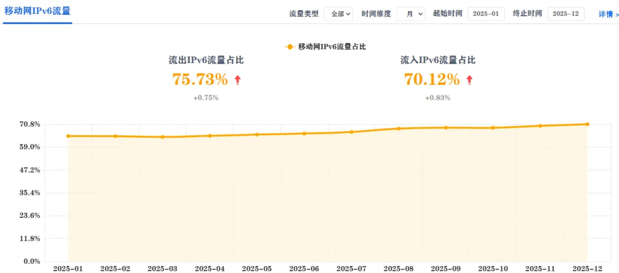Select the 2025-08 data point on chart

tap(399, 128)
